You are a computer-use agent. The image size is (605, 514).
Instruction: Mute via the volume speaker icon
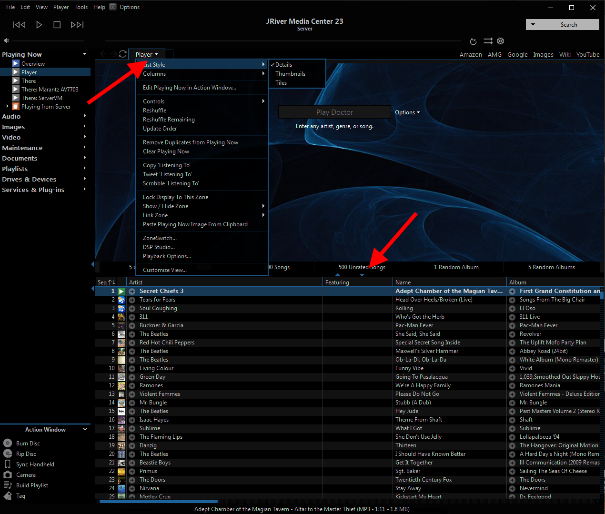coord(7,40)
